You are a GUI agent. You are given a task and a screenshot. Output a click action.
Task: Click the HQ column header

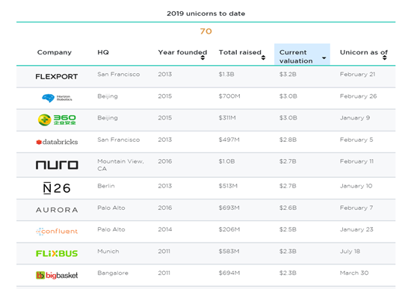pyautogui.click(x=103, y=52)
